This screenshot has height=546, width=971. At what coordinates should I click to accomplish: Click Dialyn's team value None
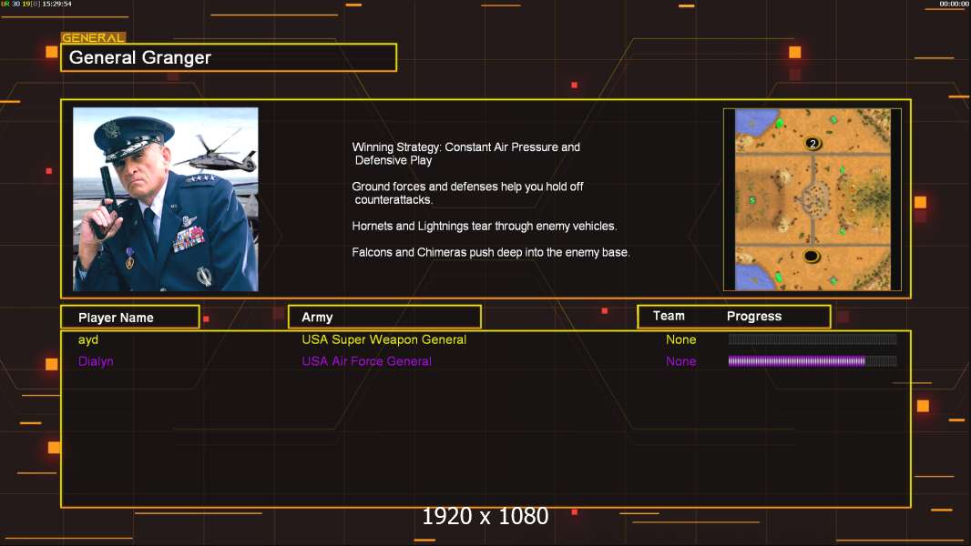click(681, 361)
